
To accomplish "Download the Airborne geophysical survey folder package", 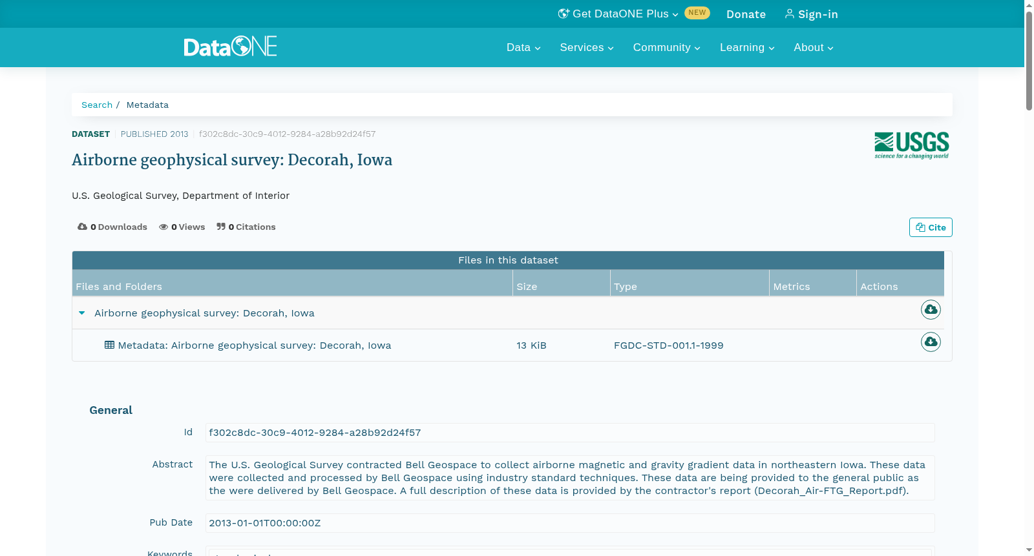I will [x=931, y=310].
